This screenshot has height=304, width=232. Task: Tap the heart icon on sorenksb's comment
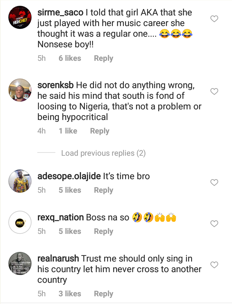coord(214,92)
